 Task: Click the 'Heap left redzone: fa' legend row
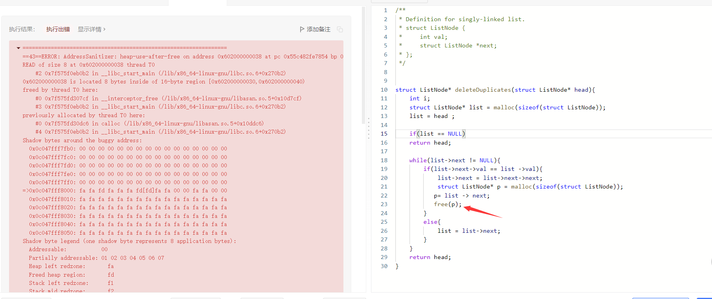pos(71,266)
